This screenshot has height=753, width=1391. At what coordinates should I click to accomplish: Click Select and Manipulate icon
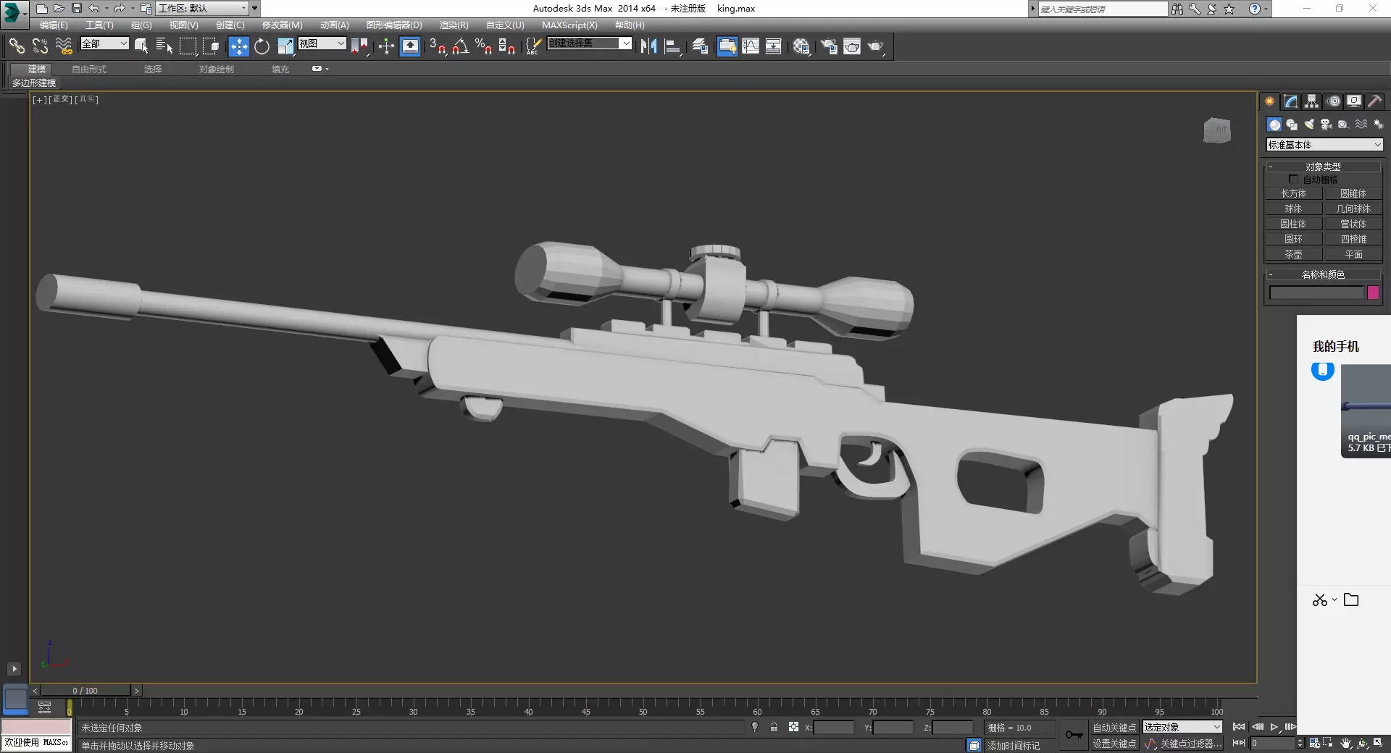pos(386,46)
